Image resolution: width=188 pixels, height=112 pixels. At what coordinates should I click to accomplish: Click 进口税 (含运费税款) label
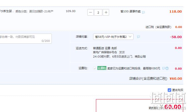tap(158, 27)
